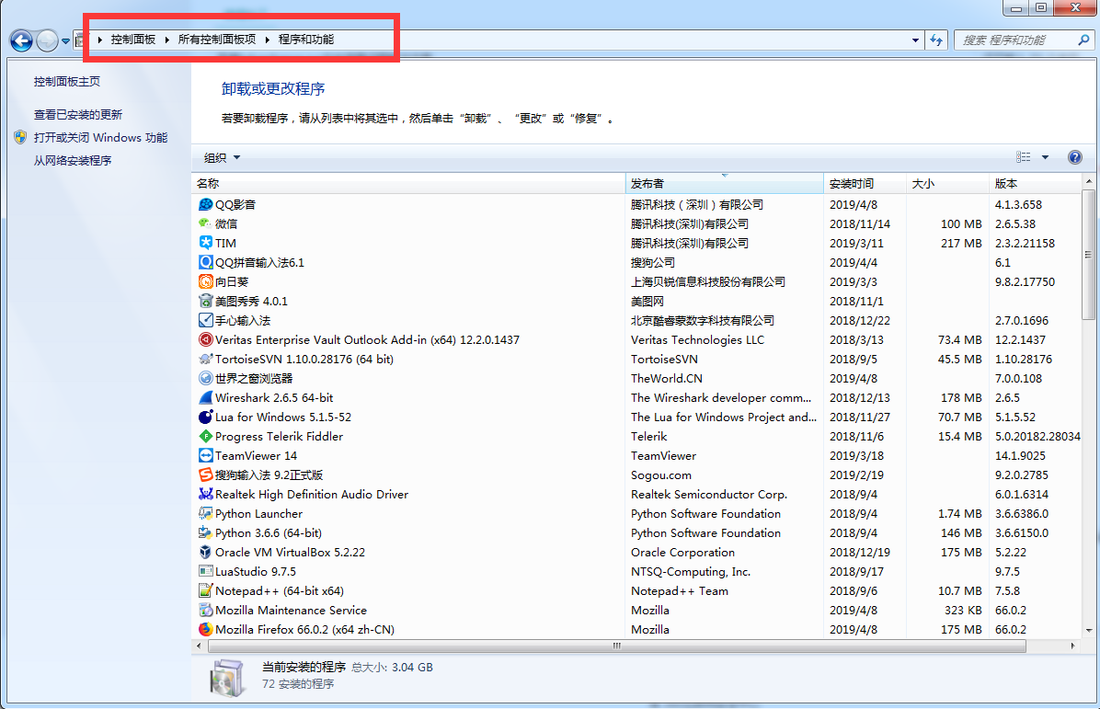The width and height of the screenshot is (1100, 709).
Task: Click the Python 3.6.6 icon
Action: [205, 532]
